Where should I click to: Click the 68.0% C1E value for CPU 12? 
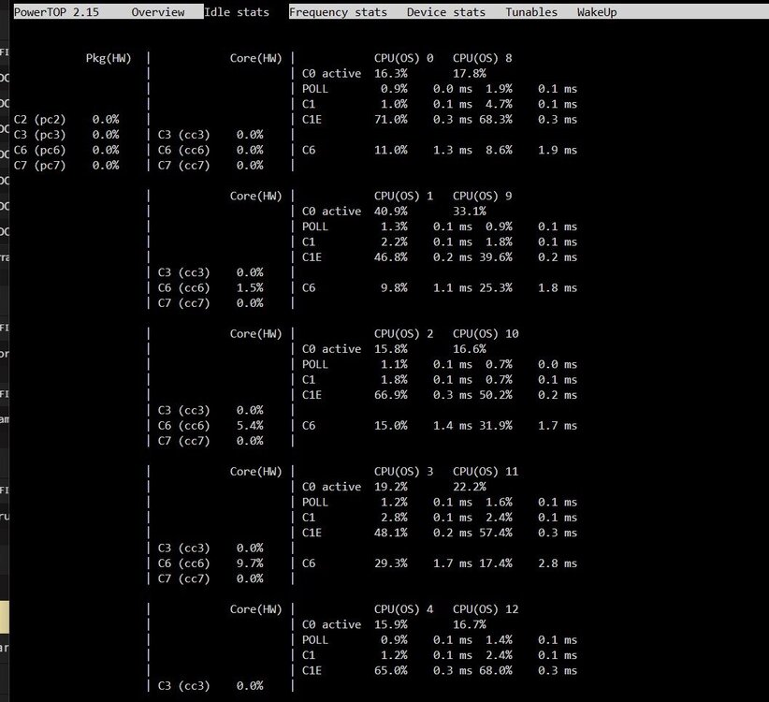pos(496,670)
